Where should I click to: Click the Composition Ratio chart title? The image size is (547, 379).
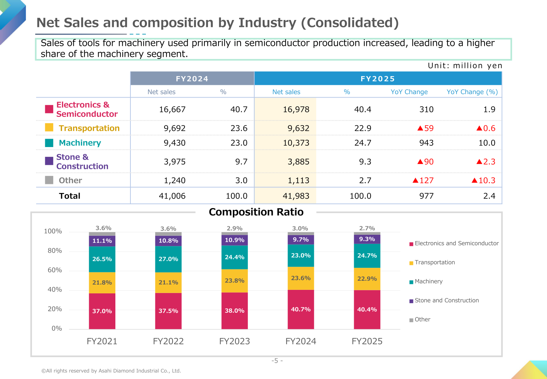tap(256, 212)
